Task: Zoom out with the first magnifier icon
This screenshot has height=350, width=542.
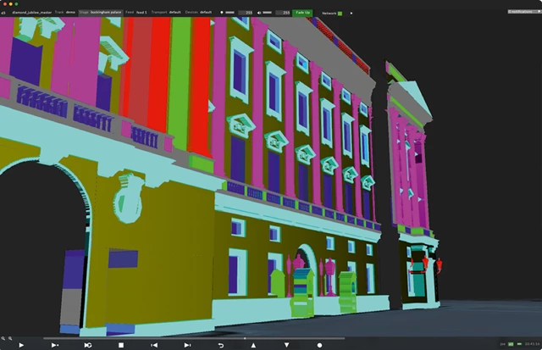Action: click(3, 338)
